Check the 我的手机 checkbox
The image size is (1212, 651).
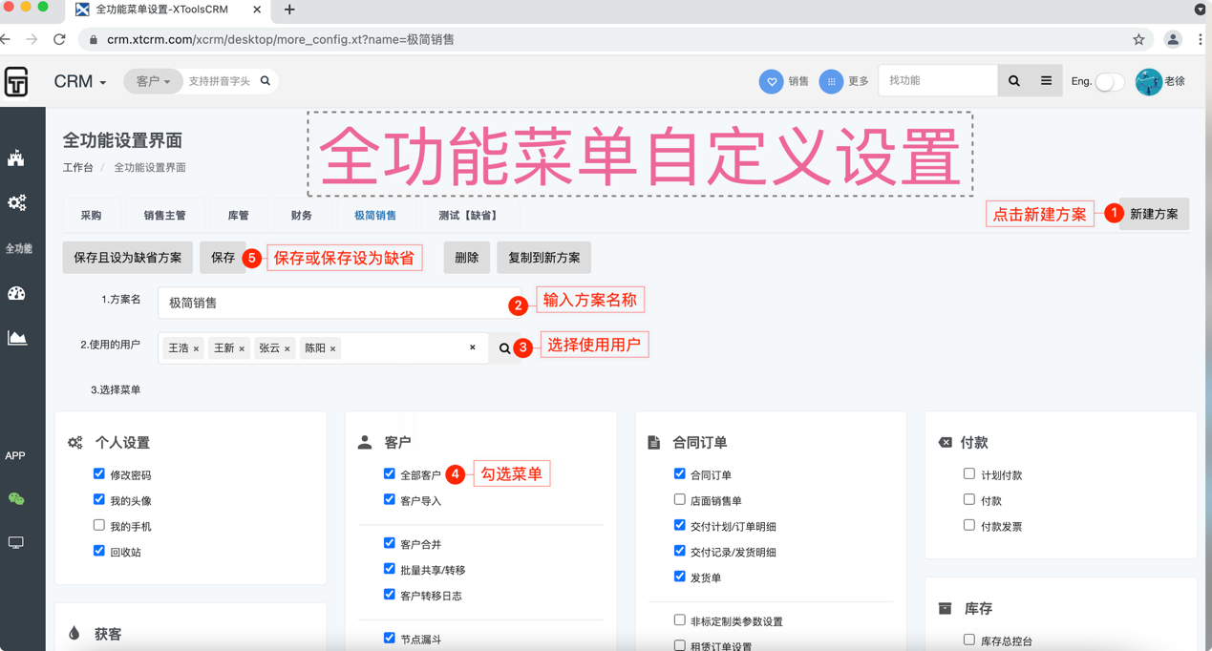tap(99, 525)
